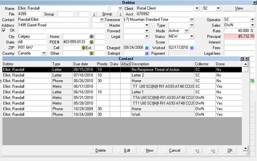Image resolution: width=257 pixels, height=161 pixels.
Task: Click the ZIP field R5T 6H7
Action: click(32, 48)
